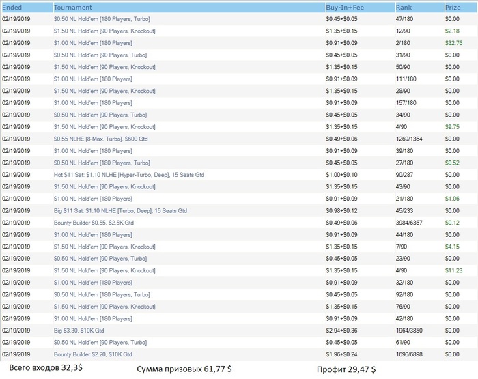
Task: Select the Hot $11 Sat Hyper-Turbo tournament
Action: pos(129,175)
